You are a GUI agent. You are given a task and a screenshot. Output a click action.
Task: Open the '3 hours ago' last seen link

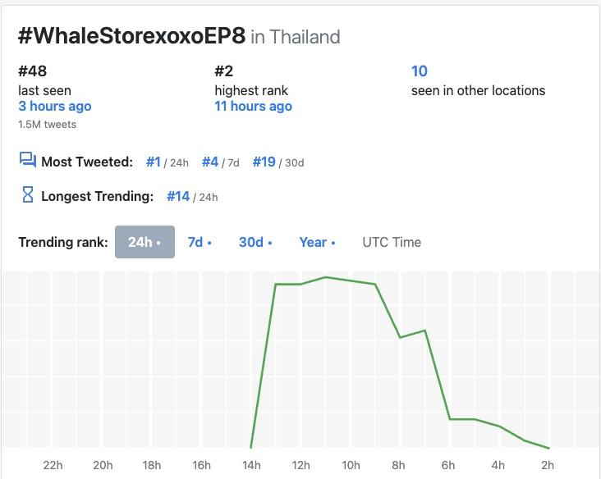tap(55, 106)
